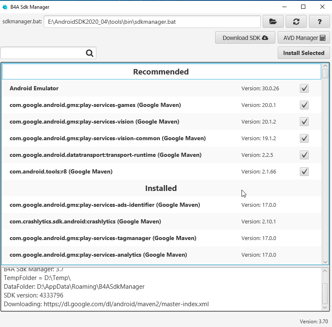The image size is (332, 327).
Task: Click package list scrollbar up arrow
Action: 325,66
